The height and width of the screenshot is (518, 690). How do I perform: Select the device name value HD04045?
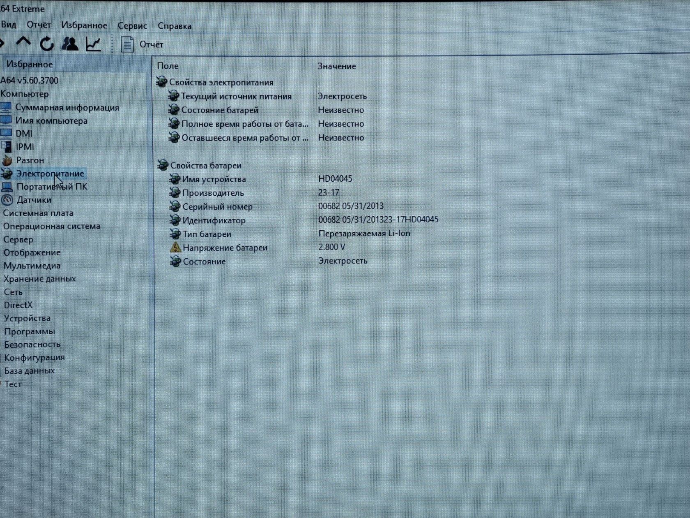335,179
